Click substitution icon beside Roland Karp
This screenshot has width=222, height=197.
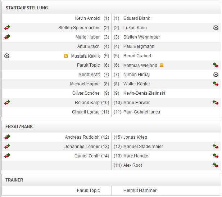click(x=7, y=102)
